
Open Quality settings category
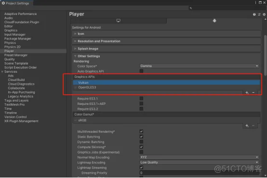[9, 59]
